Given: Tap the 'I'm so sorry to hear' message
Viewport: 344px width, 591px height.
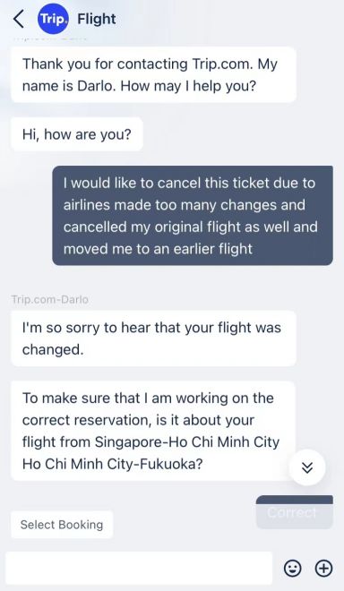Looking at the screenshot, I should coord(153,338).
